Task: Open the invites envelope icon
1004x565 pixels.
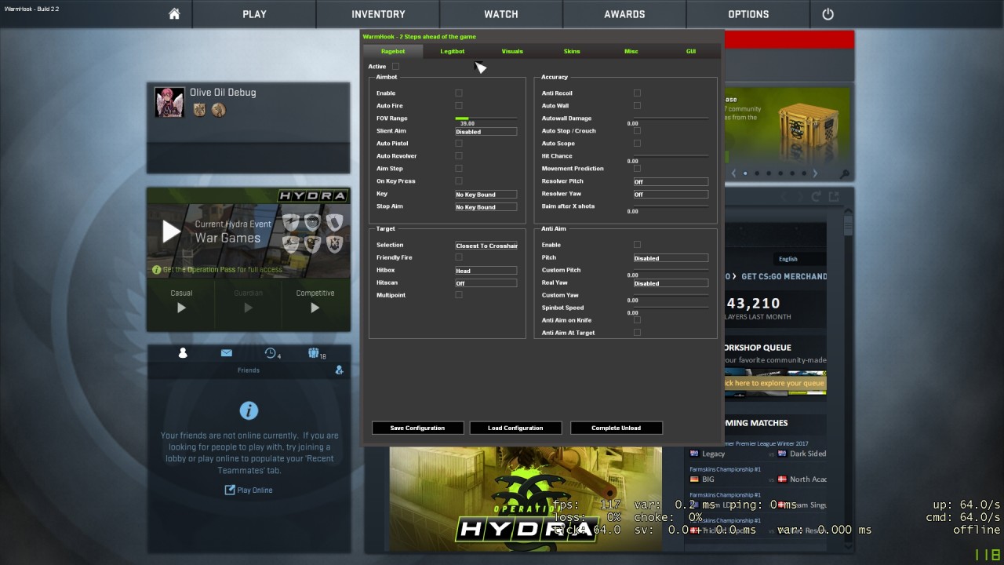Action: (x=227, y=353)
